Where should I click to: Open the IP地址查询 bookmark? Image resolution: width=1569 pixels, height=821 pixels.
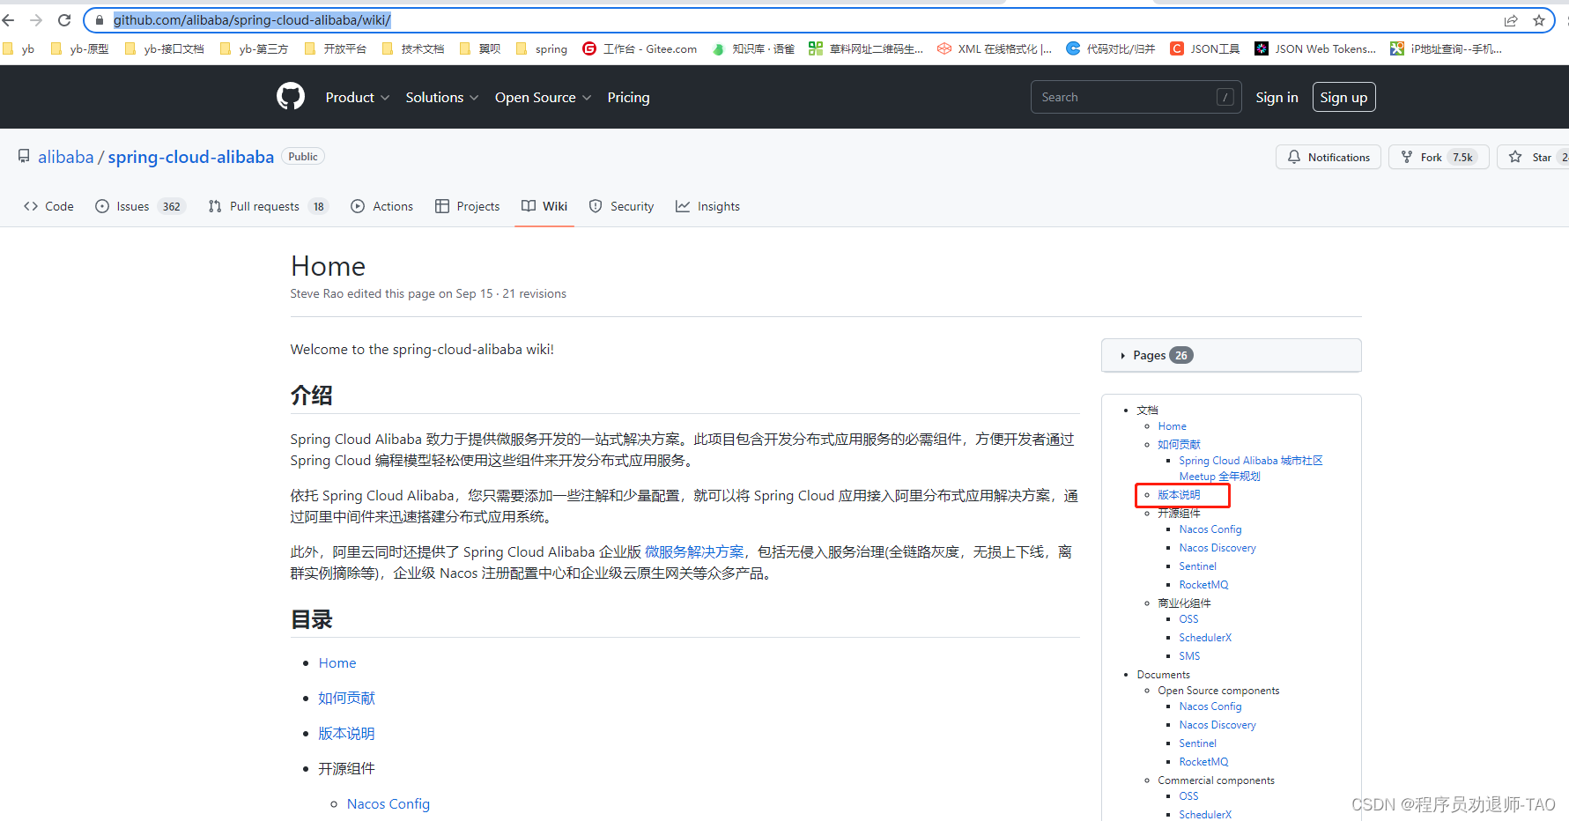point(1446,48)
